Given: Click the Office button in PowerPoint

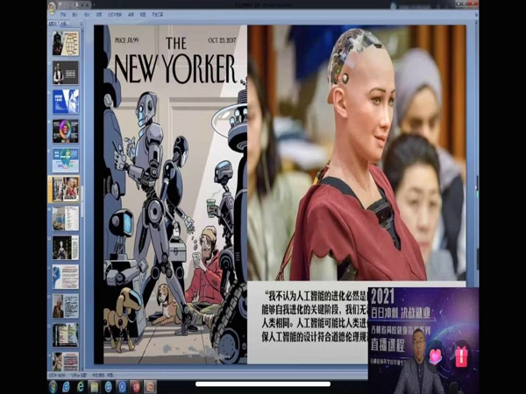Looking at the screenshot, I should point(53,8).
